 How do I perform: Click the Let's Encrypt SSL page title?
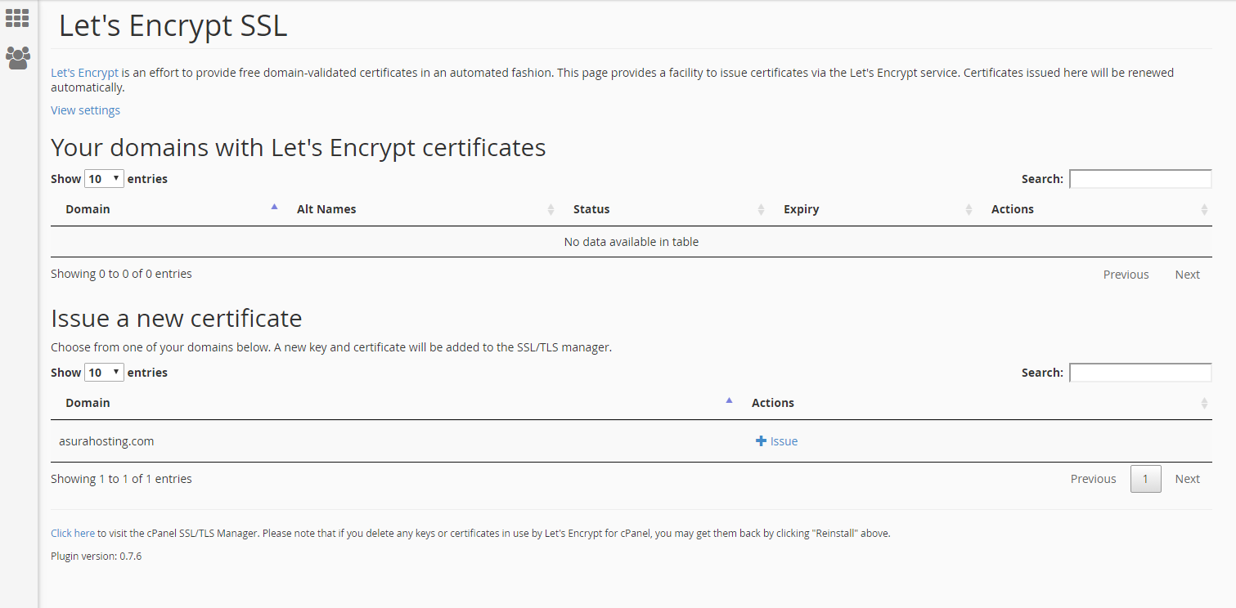coord(173,26)
